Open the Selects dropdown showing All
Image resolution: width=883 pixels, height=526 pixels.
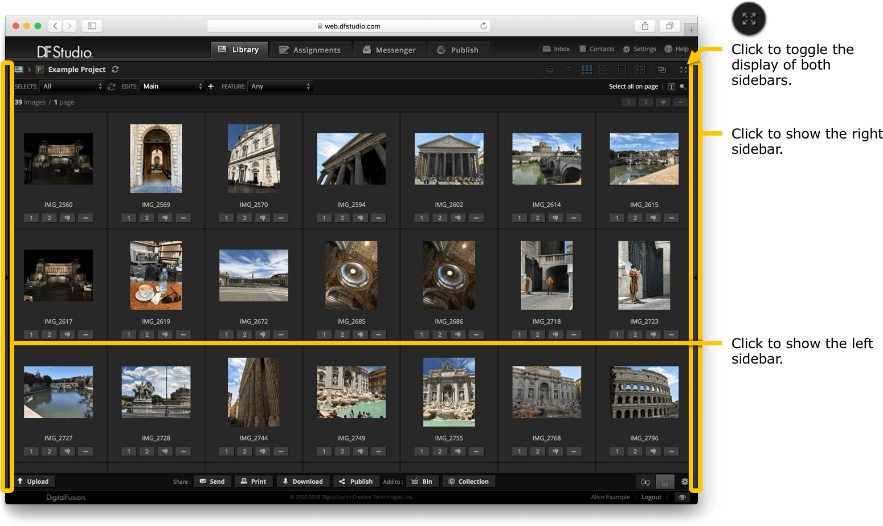point(72,87)
